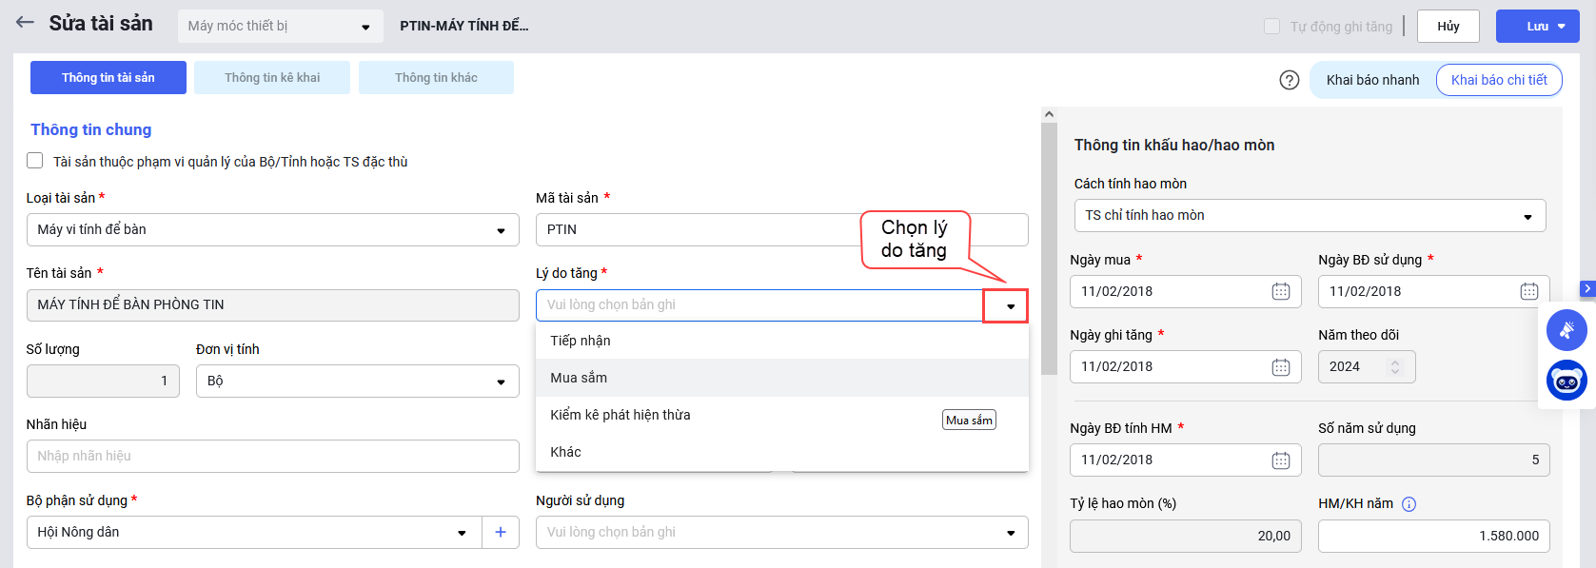Click the info icon next to HM/KH năm
This screenshot has width=1596, height=568.
[x=1409, y=504]
